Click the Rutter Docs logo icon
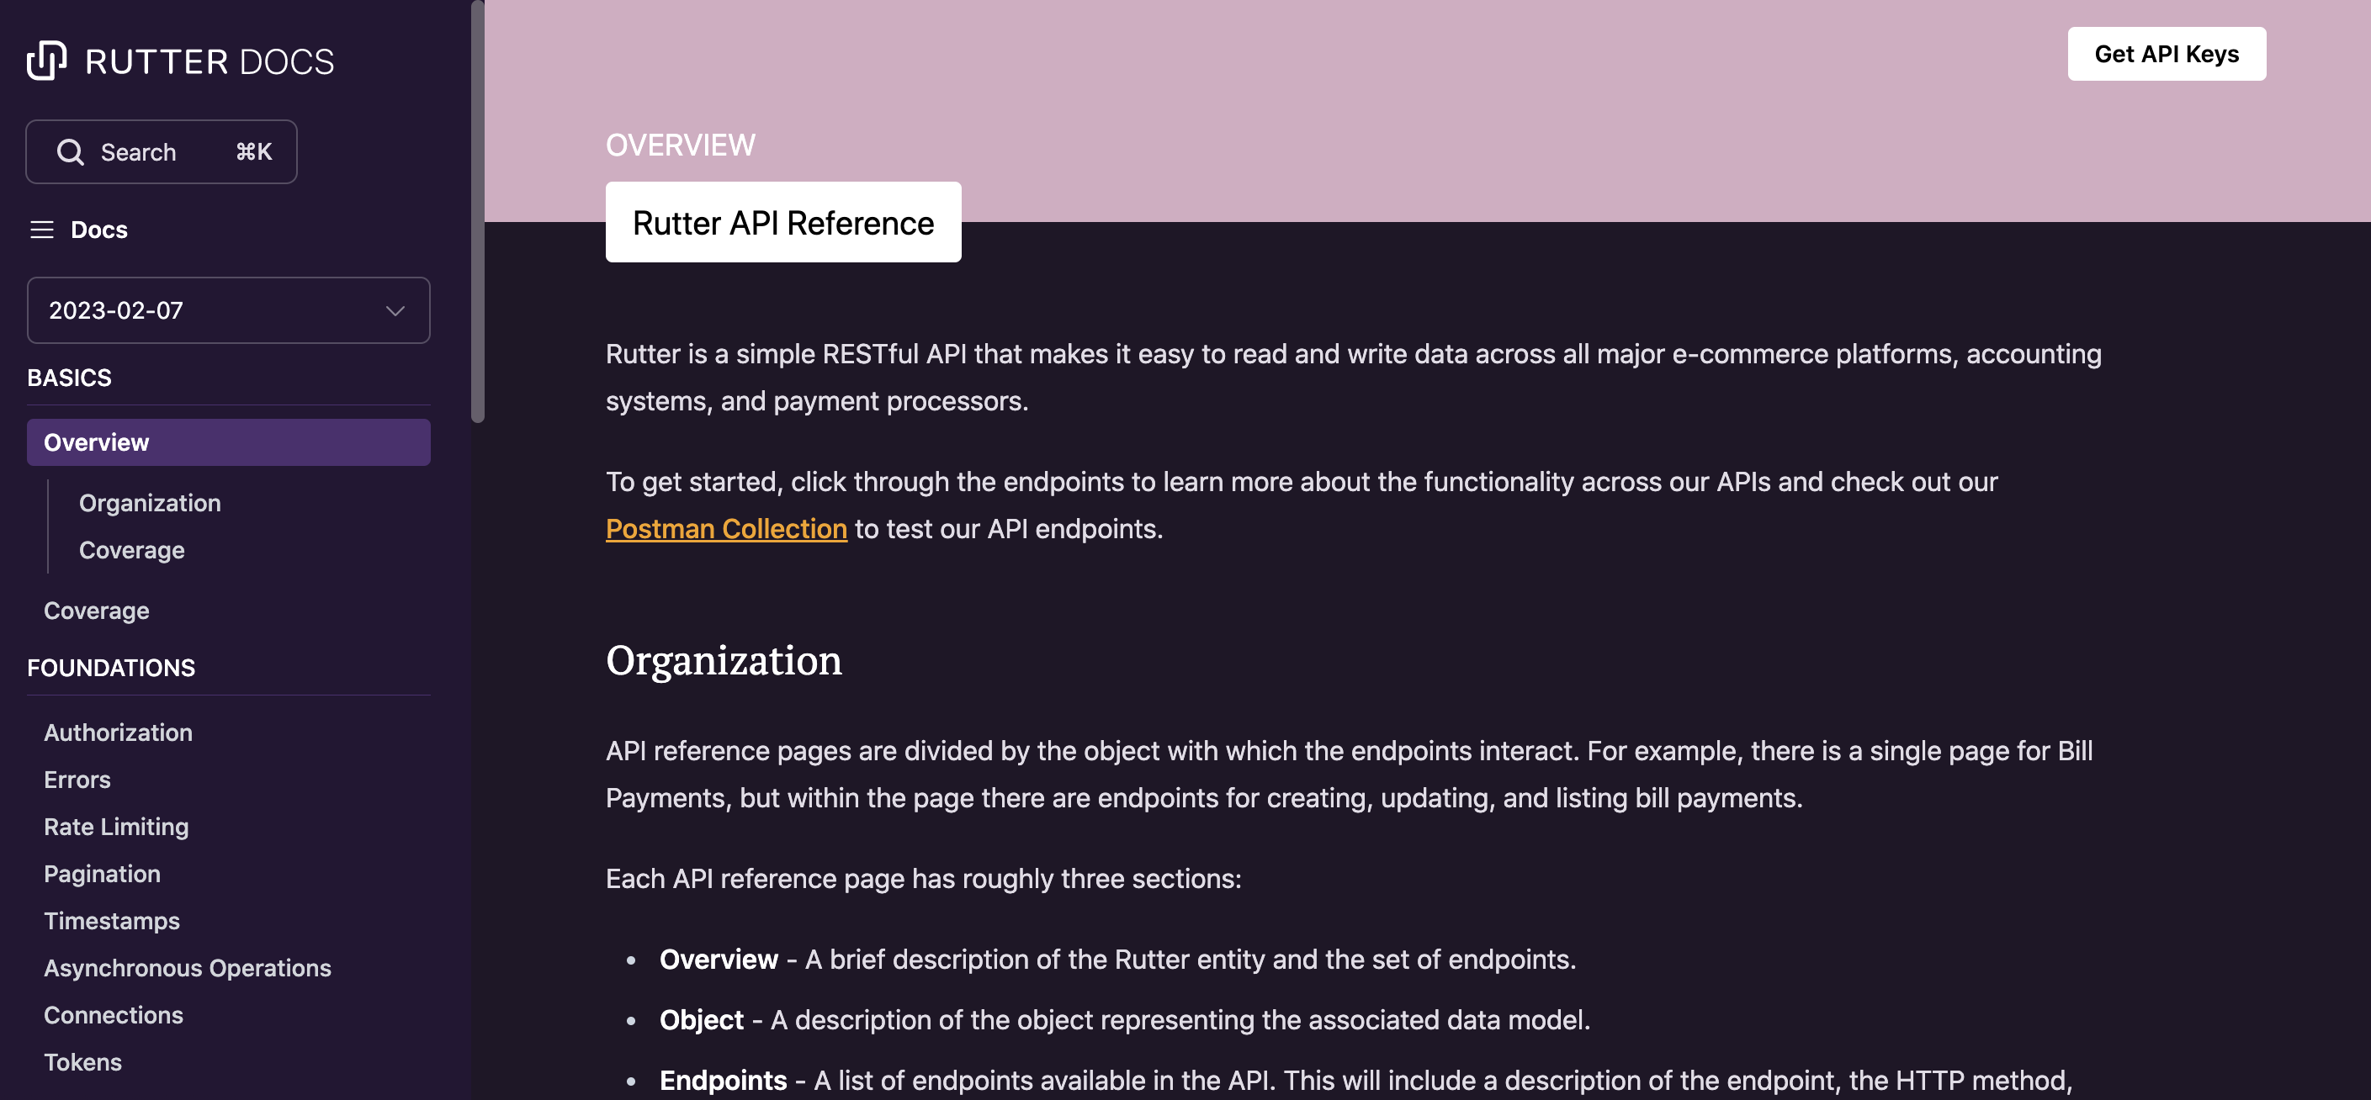The width and height of the screenshot is (2371, 1100). tap(46, 59)
